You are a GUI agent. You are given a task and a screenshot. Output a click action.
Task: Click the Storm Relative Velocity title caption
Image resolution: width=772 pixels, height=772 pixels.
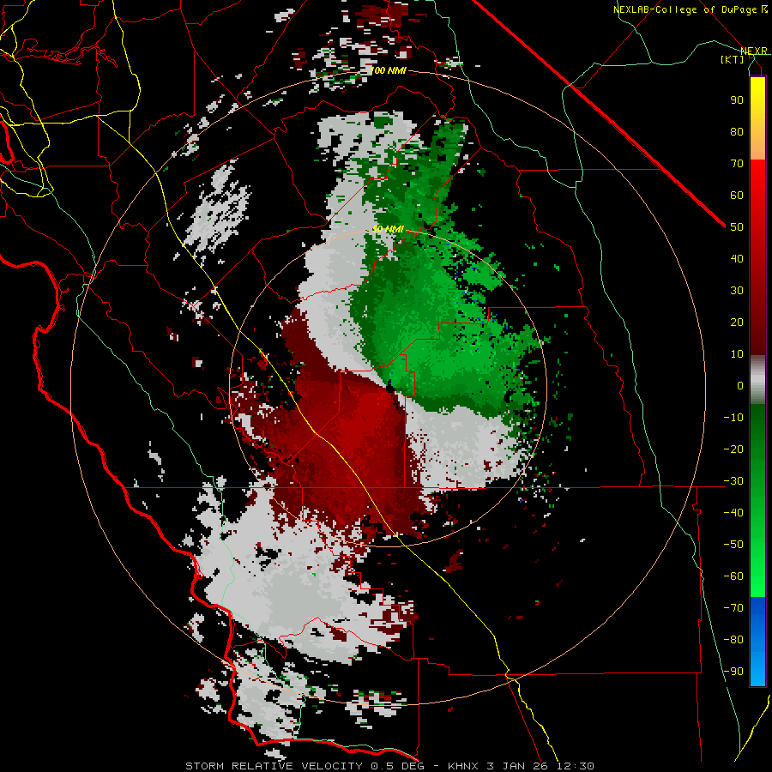[x=389, y=766]
